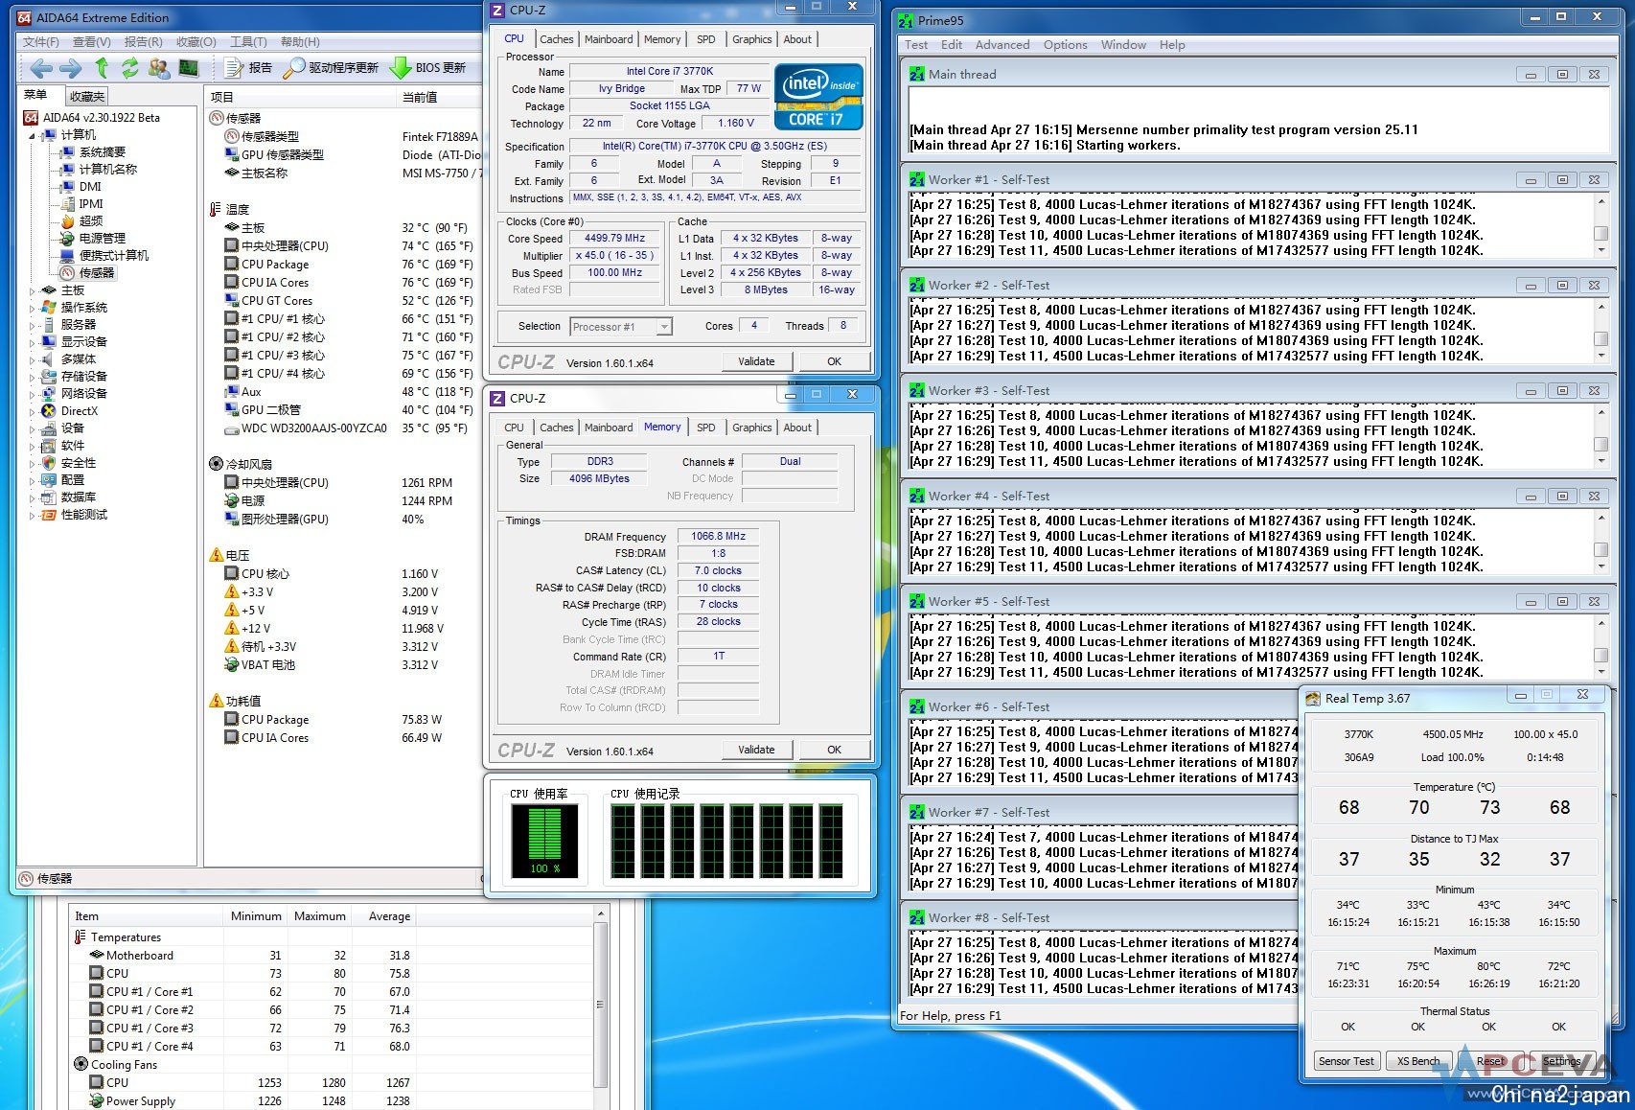
Task: Click the Prime95 title bar icon
Action: tap(907, 20)
